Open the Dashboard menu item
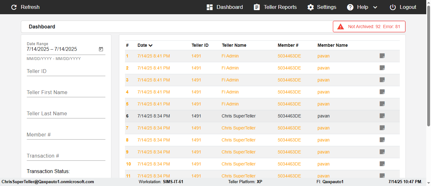The width and height of the screenshot is (431, 186). 225,7
